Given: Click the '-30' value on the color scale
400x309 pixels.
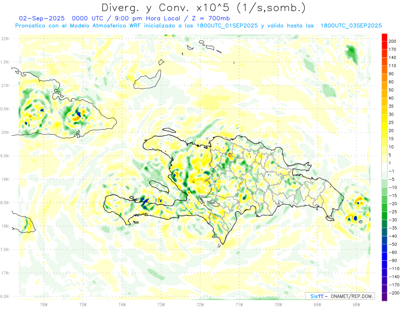Looking at the screenshot, I should click(392, 220).
